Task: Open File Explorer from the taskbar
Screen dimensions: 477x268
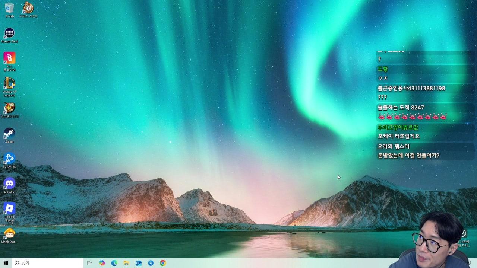Action: click(126, 263)
